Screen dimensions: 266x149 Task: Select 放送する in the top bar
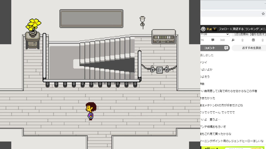pos(238,29)
